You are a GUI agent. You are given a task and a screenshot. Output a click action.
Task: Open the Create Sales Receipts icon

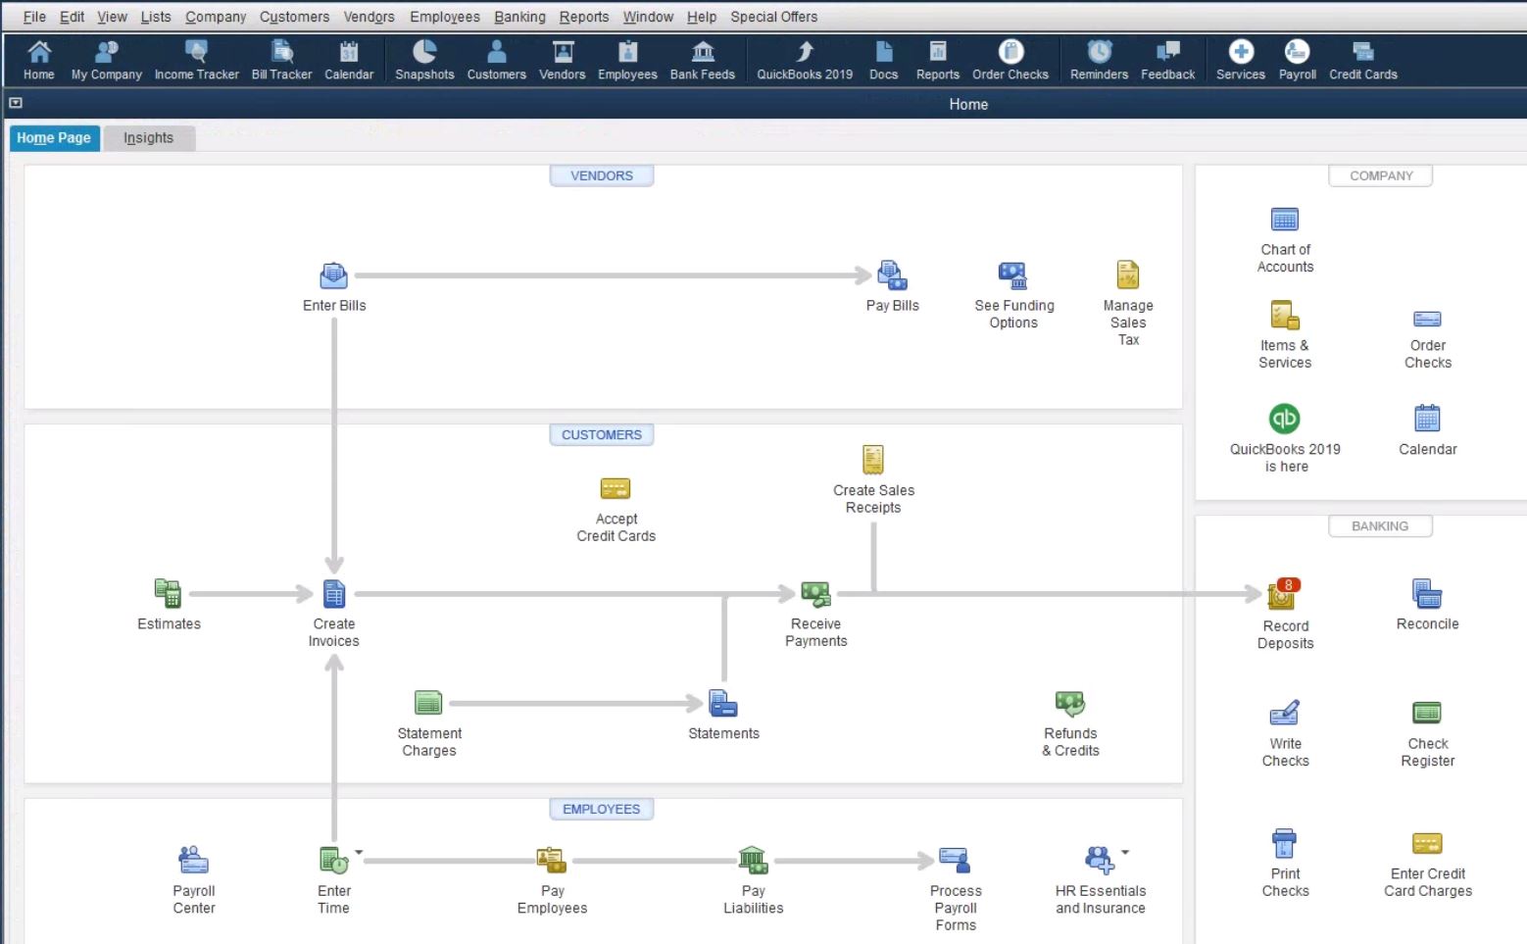click(873, 460)
